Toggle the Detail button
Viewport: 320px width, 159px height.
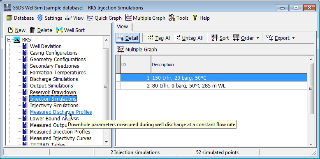(x=128, y=38)
